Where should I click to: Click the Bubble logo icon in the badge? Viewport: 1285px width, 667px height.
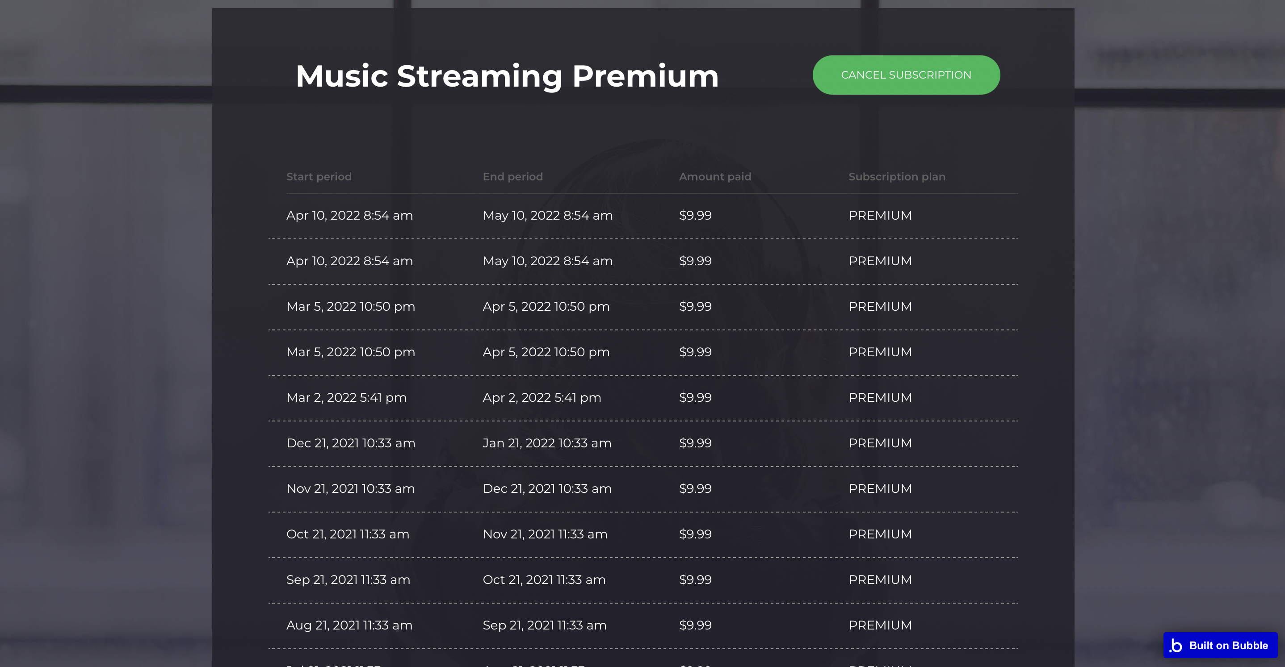point(1176,645)
